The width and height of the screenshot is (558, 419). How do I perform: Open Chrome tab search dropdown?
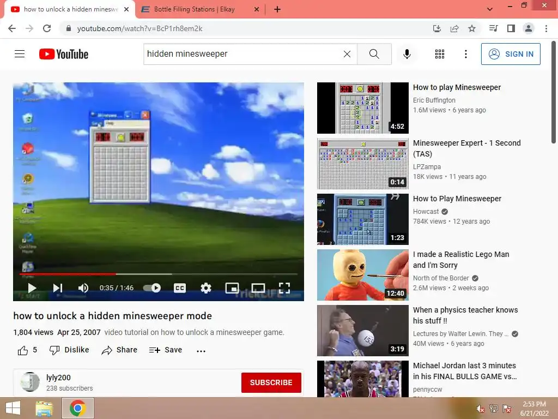tap(490, 9)
